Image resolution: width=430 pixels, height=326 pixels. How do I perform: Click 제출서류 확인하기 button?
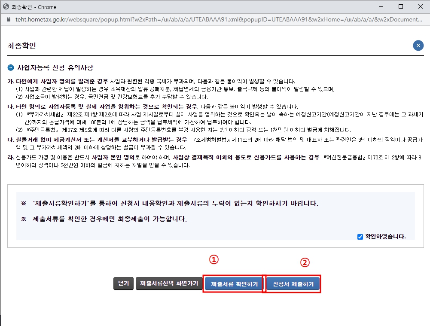[234, 284]
